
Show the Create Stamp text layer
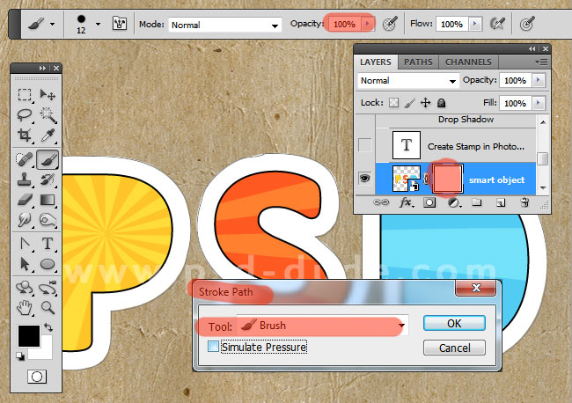(365, 145)
